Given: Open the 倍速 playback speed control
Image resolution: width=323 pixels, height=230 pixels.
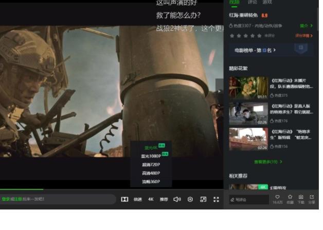Looking at the screenshot, I should [x=138, y=199].
